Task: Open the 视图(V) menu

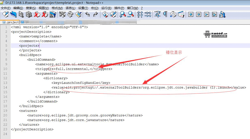Action: [43, 8]
